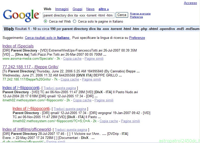
Task: Open Copia cache for ?C=S;O=A result
Action: pos(109,121)
